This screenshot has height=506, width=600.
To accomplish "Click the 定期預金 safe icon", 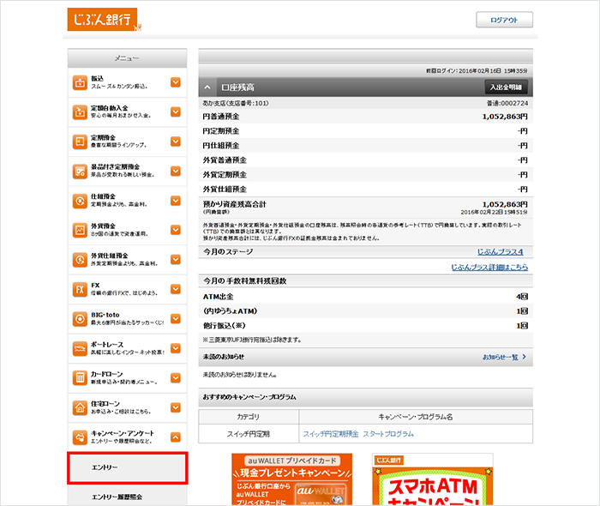I will [x=80, y=142].
